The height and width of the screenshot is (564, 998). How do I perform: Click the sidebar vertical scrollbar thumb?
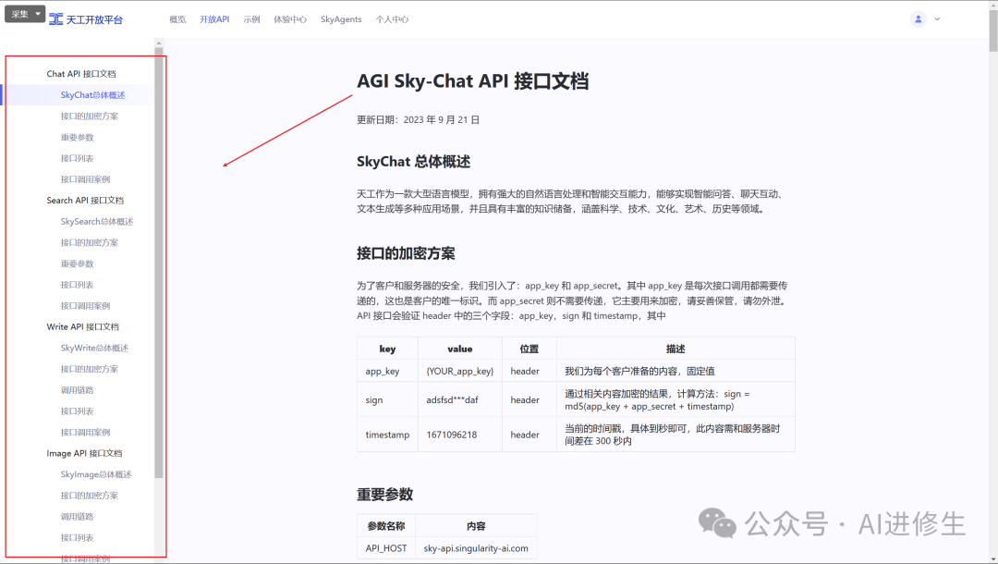[159, 263]
